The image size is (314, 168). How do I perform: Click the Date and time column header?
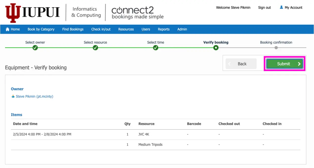click(25, 124)
